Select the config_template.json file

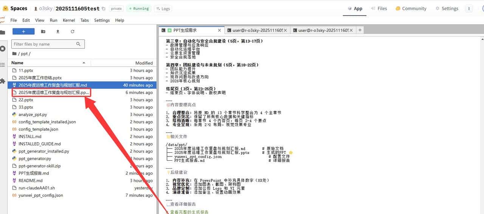pyautogui.click(x=82, y=129)
